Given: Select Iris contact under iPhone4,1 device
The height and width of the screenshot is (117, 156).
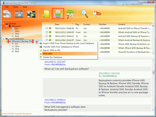Looking at the screenshot, I should click(x=16, y=29).
